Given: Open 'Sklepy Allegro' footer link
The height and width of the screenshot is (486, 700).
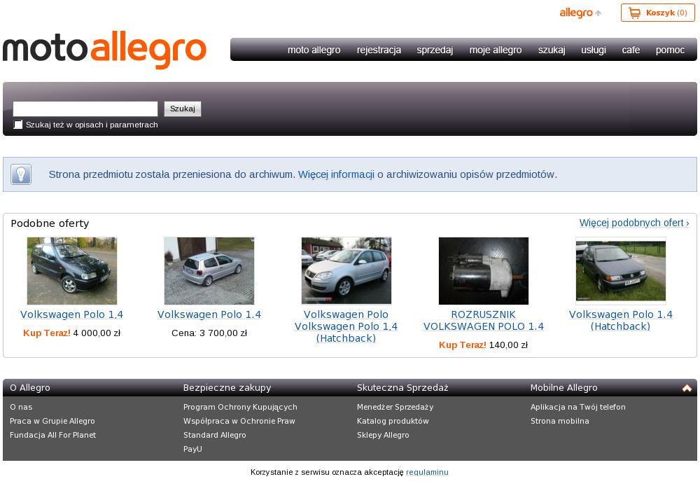Looking at the screenshot, I should click(383, 435).
